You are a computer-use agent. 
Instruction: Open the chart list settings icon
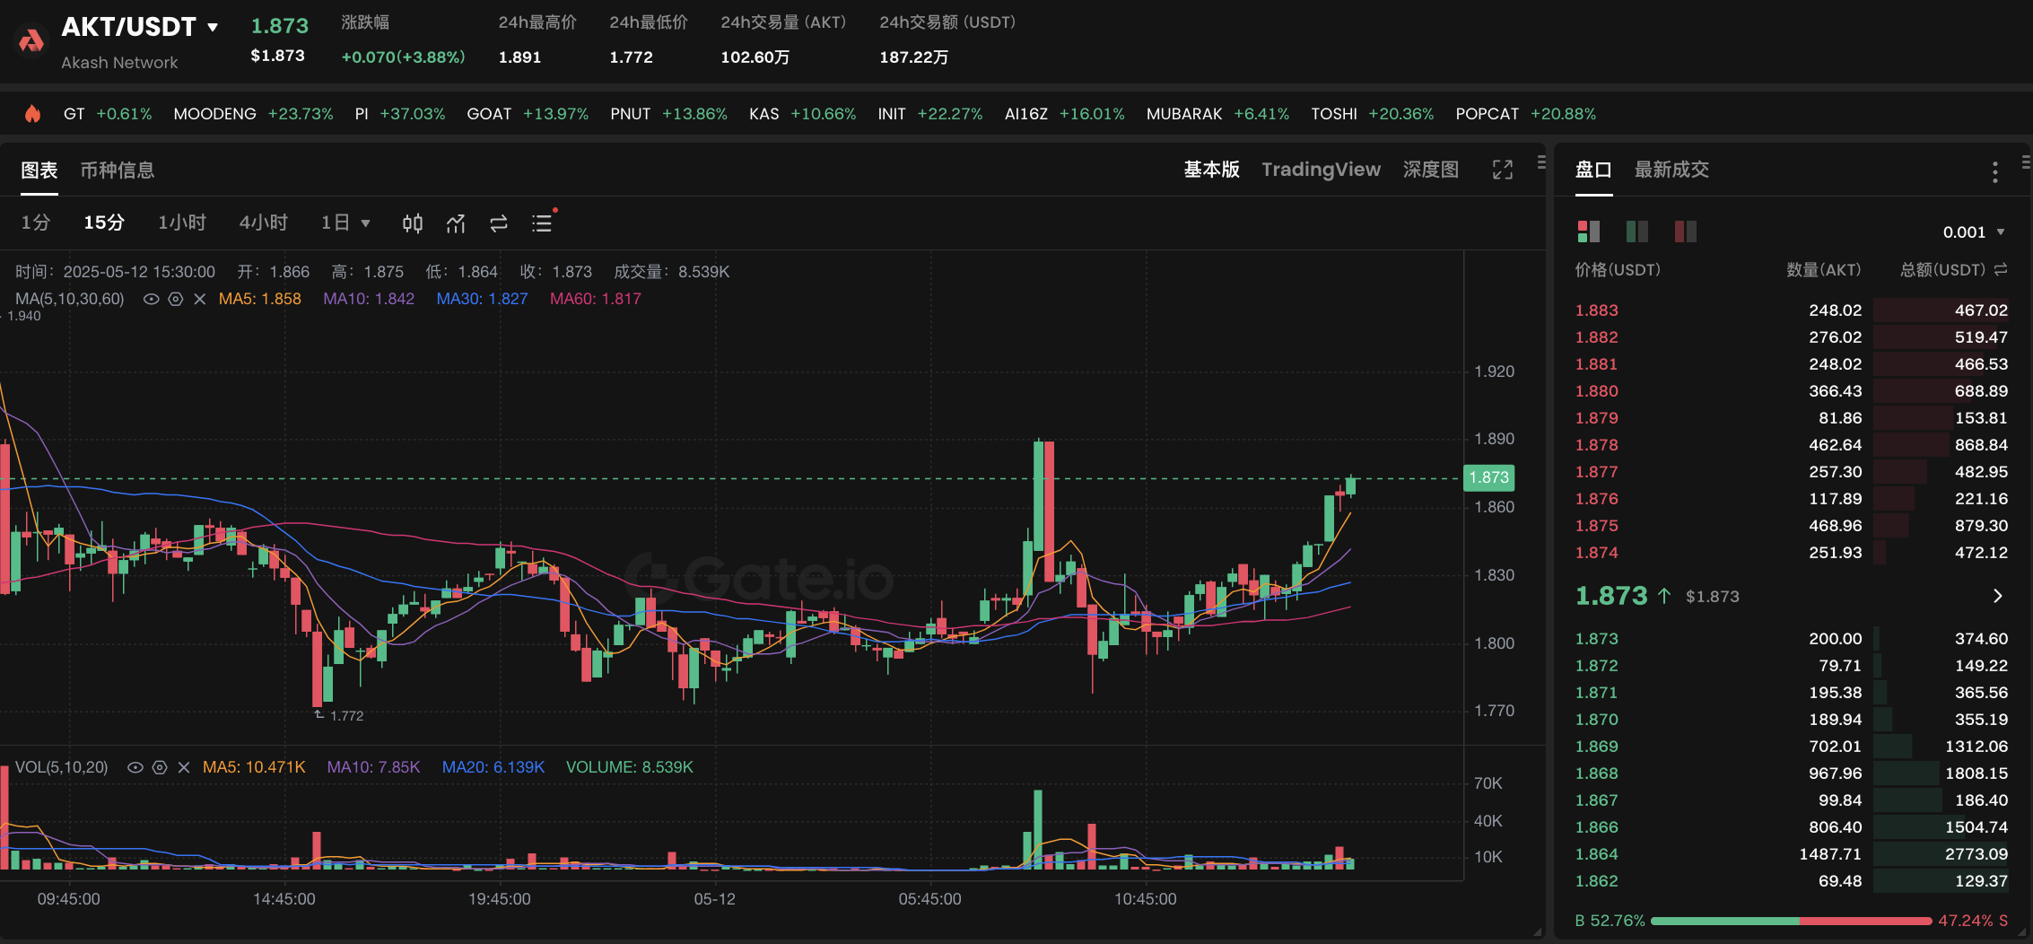[542, 223]
